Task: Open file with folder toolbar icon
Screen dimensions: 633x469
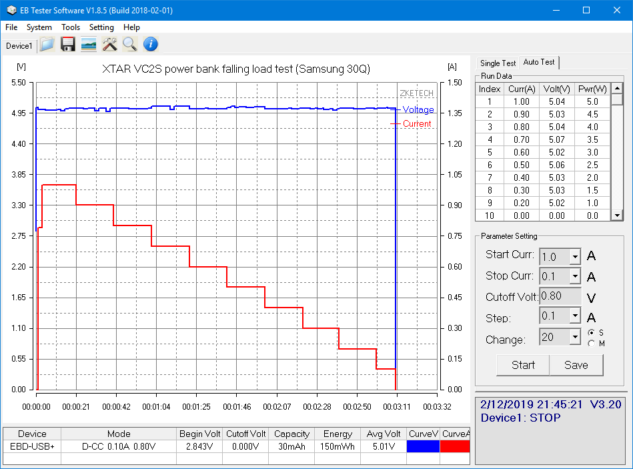Action: 47,45
